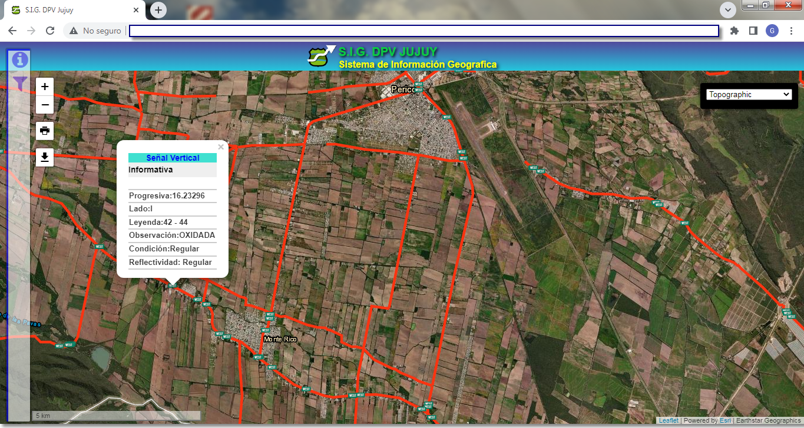Zoom out the map with minus button
The width and height of the screenshot is (804, 428).
[45, 105]
